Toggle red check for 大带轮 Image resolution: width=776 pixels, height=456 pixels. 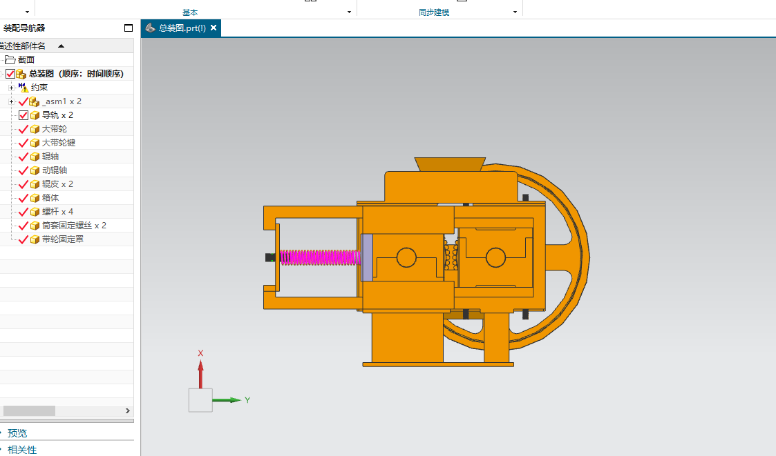[x=23, y=130]
